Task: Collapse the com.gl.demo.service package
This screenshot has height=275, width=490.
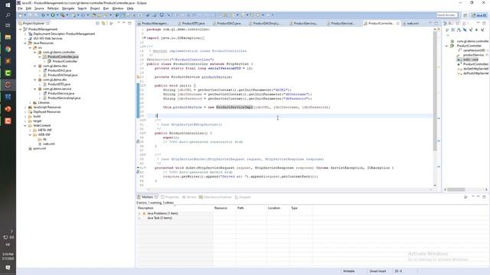Action: pyautogui.click(x=35, y=89)
